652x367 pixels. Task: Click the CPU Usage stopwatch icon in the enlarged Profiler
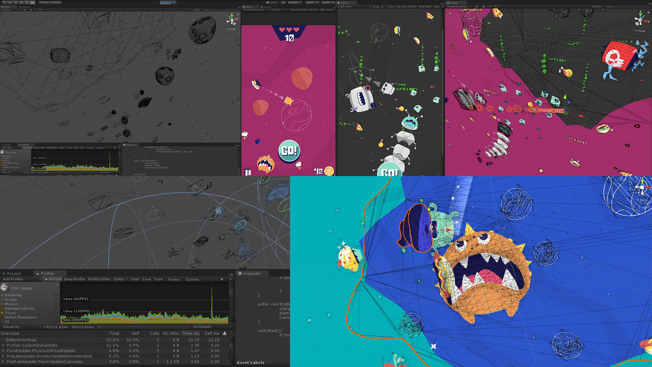[x=4, y=287]
